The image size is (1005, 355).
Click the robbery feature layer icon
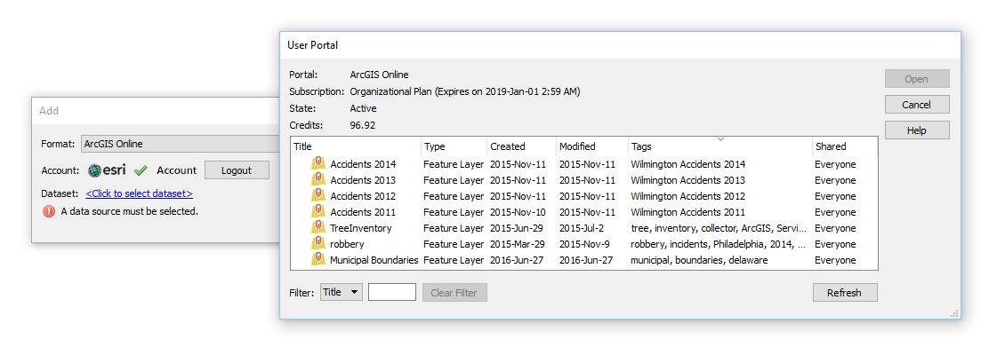(318, 244)
